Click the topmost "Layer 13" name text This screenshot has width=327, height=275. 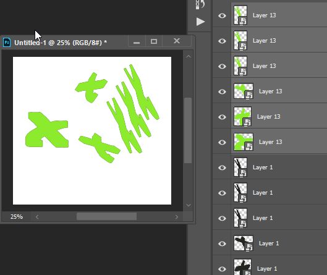point(264,15)
